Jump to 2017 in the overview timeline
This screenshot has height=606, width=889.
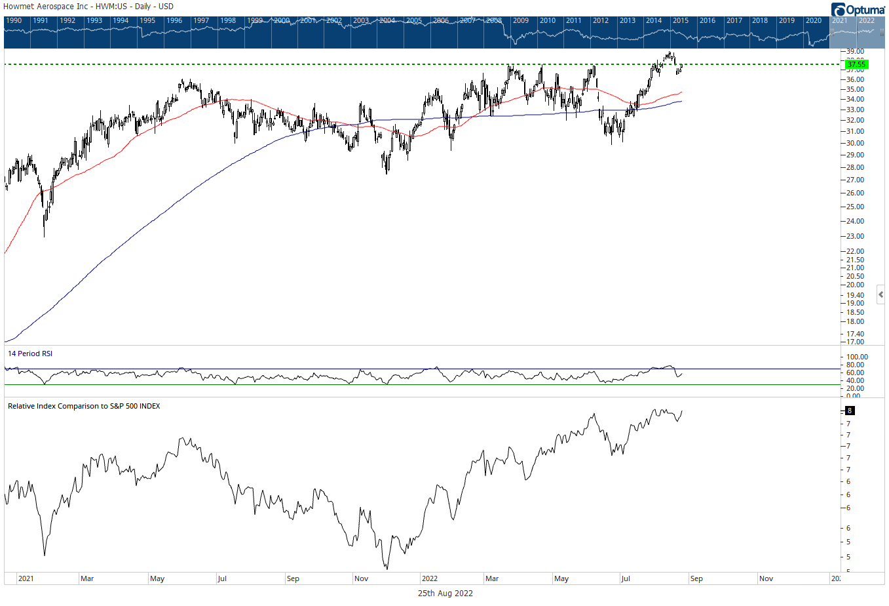point(734,20)
